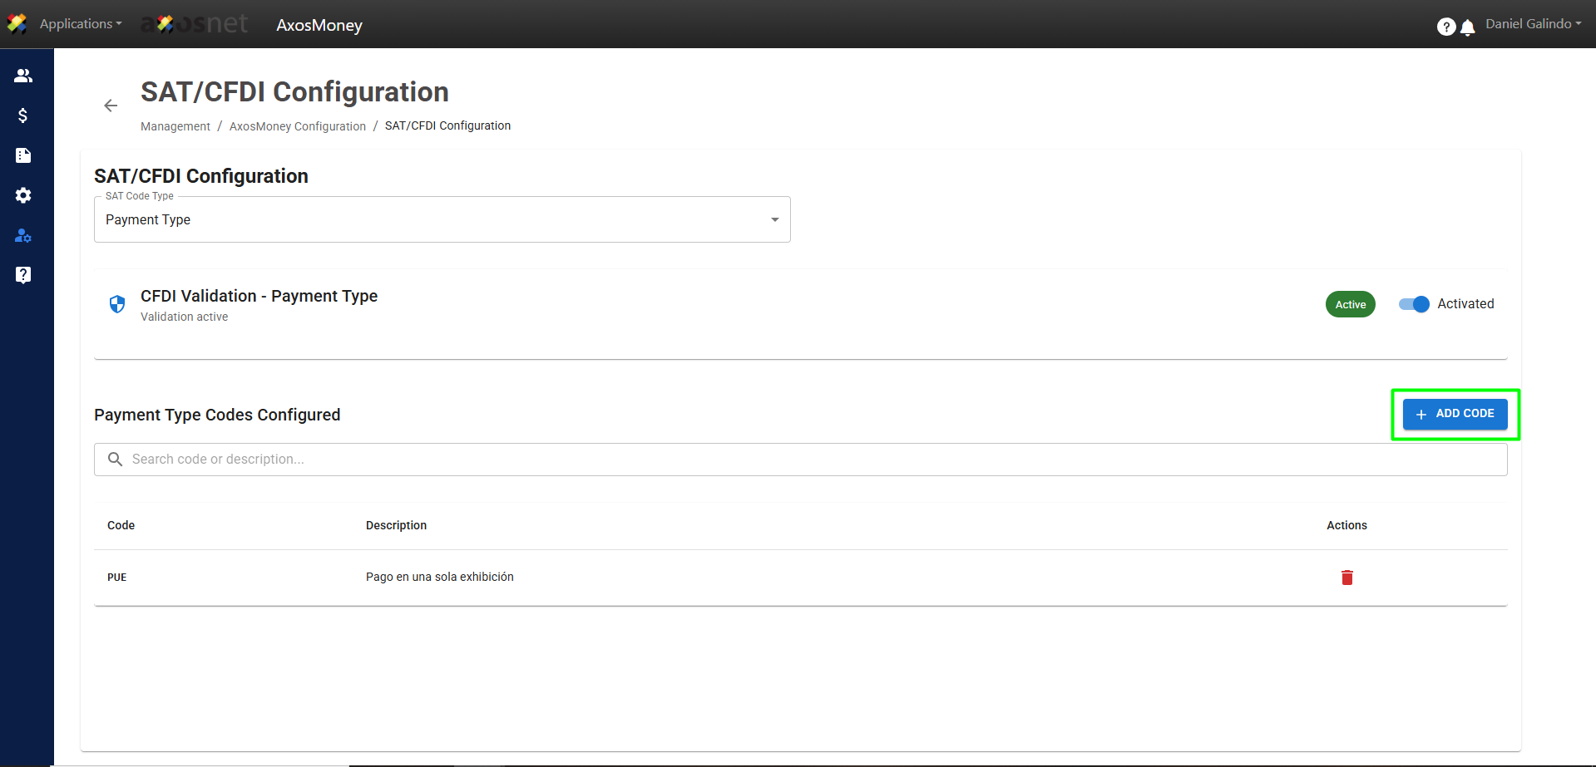This screenshot has height=767, width=1596.
Task: Open the documents sidebar icon
Action: click(x=23, y=155)
